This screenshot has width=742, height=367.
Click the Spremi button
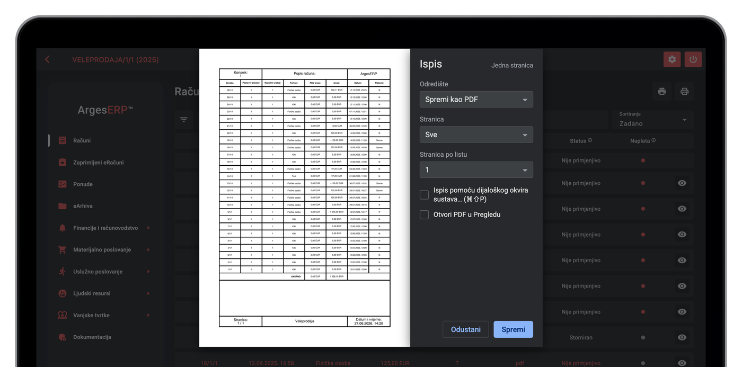[513, 329]
